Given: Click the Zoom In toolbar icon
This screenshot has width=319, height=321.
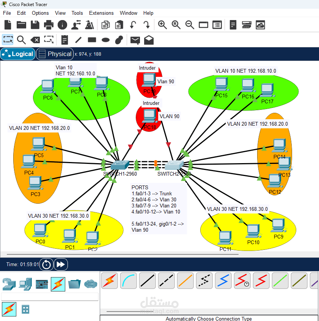Looking at the screenshot, I should pos(162,25).
